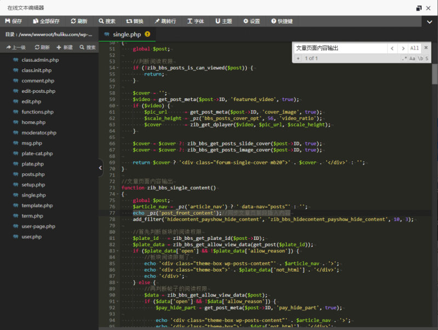Open home.php in the file list
This screenshot has width=438, height=330.
pos(33,122)
